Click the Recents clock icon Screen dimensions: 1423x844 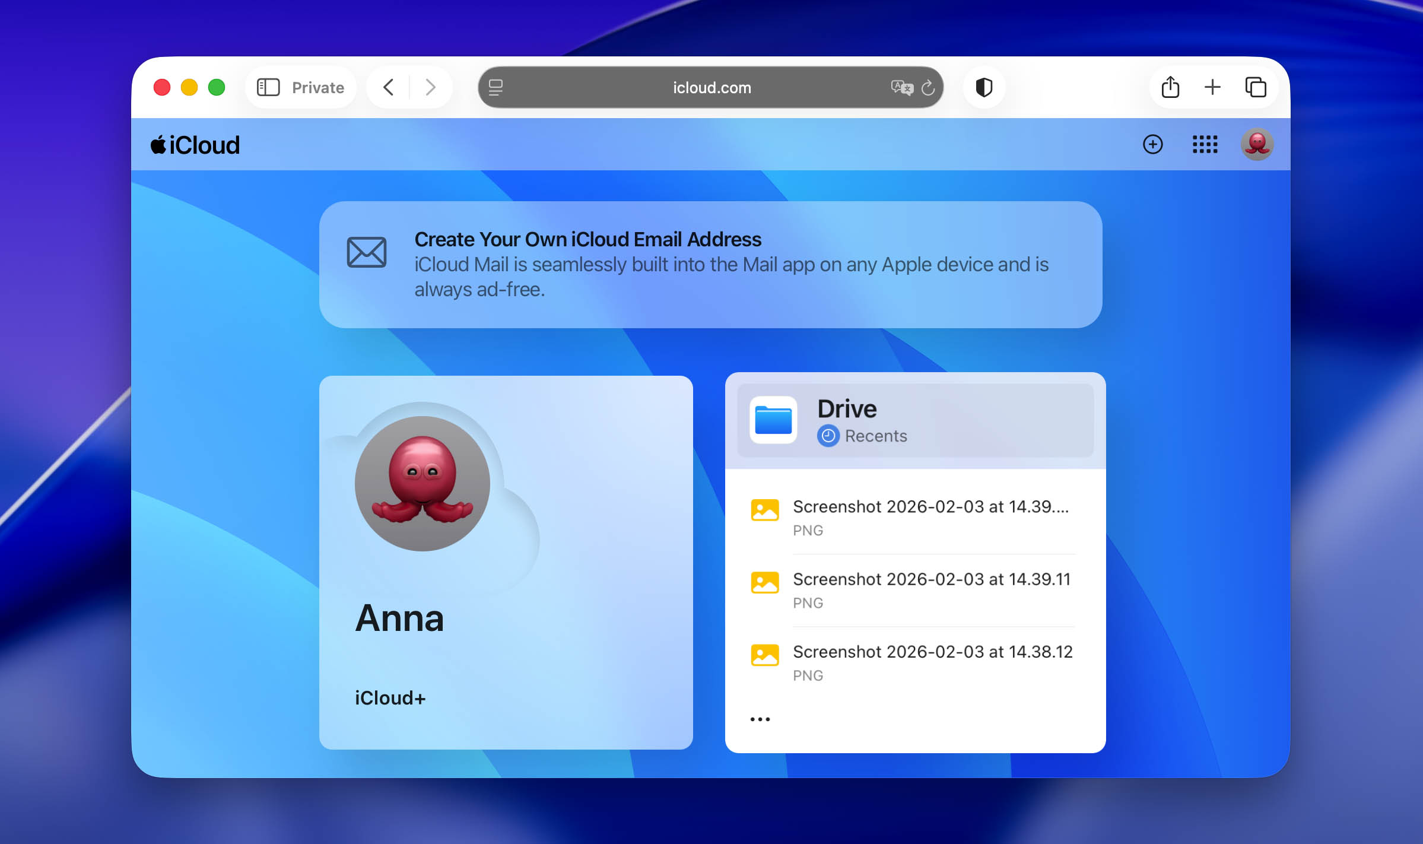(828, 436)
